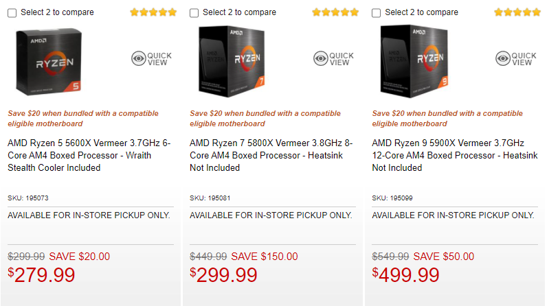Image resolution: width=549 pixels, height=306 pixels.
Task: Open AMD Ryzen 9 5900X Vermeer product title
Action: pyautogui.click(x=453, y=155)
